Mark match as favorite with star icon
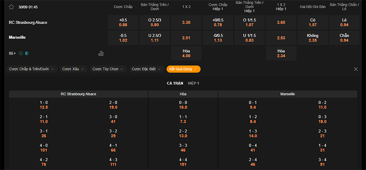 point(11,7)
